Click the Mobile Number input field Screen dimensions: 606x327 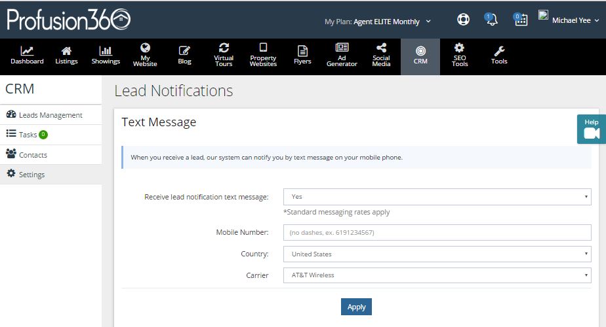[x=437, y=233]
